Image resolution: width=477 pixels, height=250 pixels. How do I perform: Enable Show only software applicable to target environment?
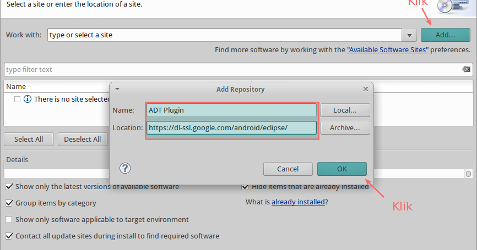pyautogui.click(x=9, y=219)
